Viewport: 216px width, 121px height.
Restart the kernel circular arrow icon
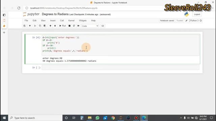click(x=74, y=26)
